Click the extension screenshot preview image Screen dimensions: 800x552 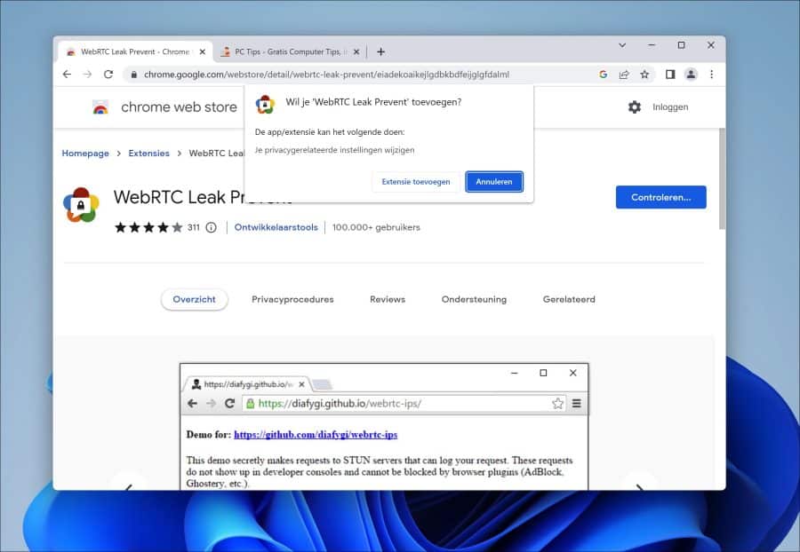[384, 427]
